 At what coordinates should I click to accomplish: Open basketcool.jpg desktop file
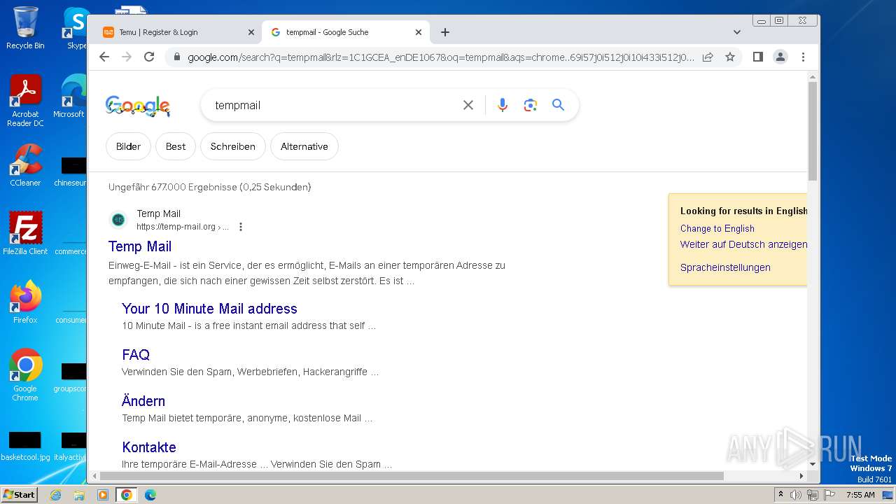point(25,446)
